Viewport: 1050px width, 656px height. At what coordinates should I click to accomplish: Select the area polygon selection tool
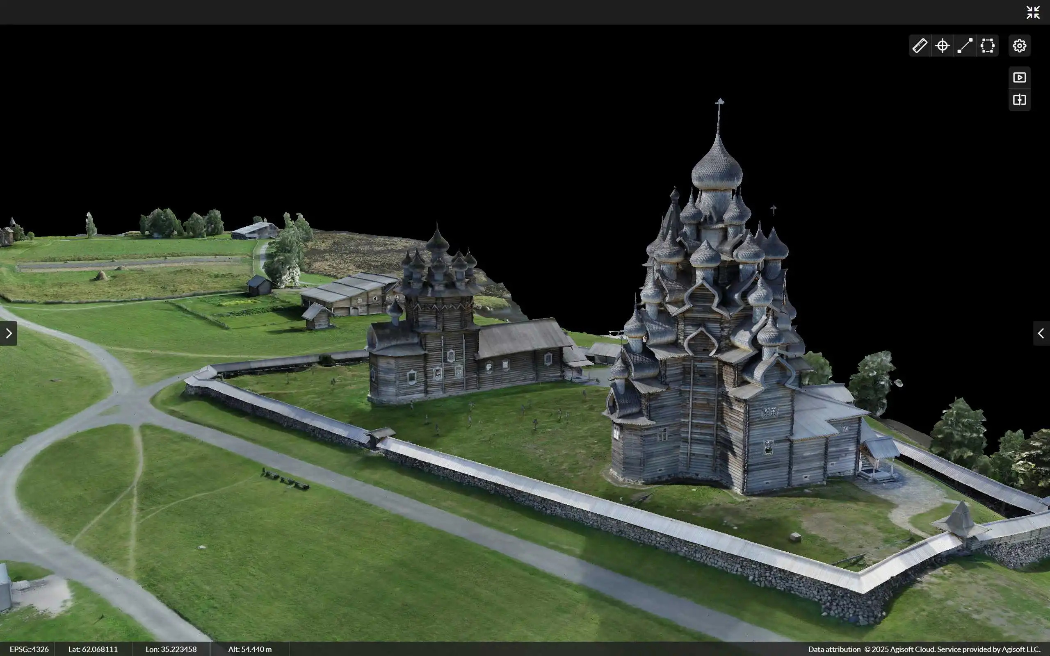(988, 46)
